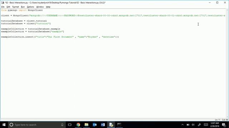Open the File menu
Viewport: 229px width, 128px height.
click(3, 7)
